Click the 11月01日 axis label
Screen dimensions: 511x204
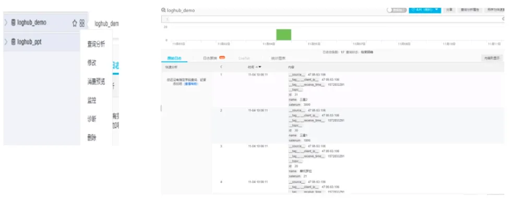pyautogui.click(x=179, y=44)
